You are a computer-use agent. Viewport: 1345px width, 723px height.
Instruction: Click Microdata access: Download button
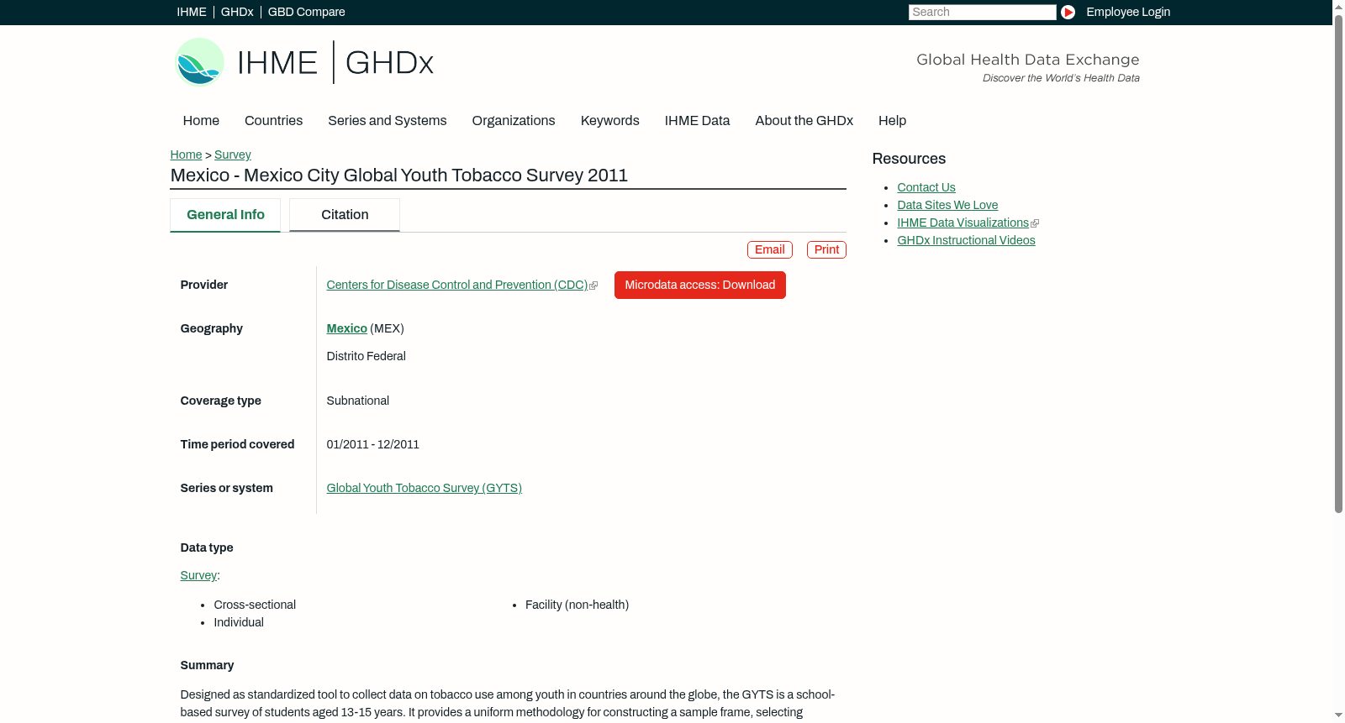click(x=700, y=286)
